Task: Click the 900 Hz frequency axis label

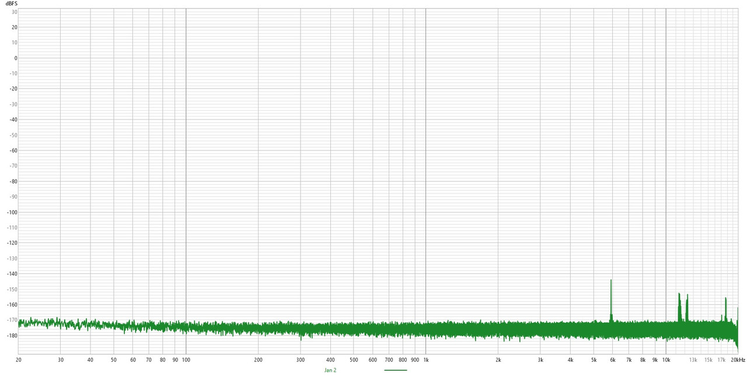Action: pos(415,360)
